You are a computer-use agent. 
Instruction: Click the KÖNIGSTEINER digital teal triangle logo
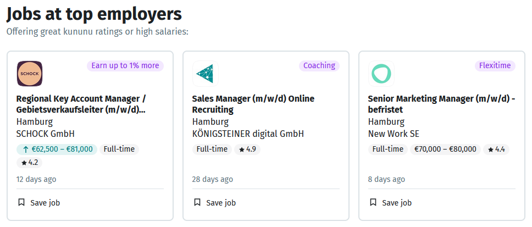click(205, 74)
